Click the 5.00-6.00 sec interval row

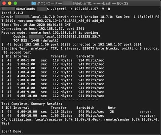click(x=53, y=80)
